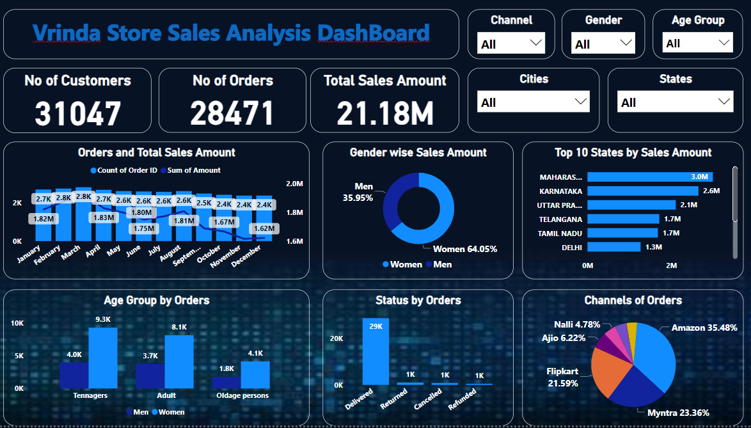Click the Teenagers Women bar showing 9.3K
This screenshot has height=428, width=751.
103,358
